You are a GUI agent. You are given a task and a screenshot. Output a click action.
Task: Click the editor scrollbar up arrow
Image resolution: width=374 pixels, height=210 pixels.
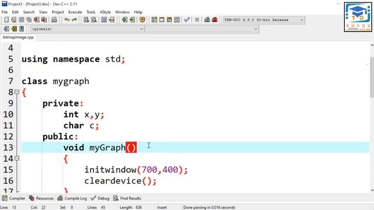coord(372,45)
